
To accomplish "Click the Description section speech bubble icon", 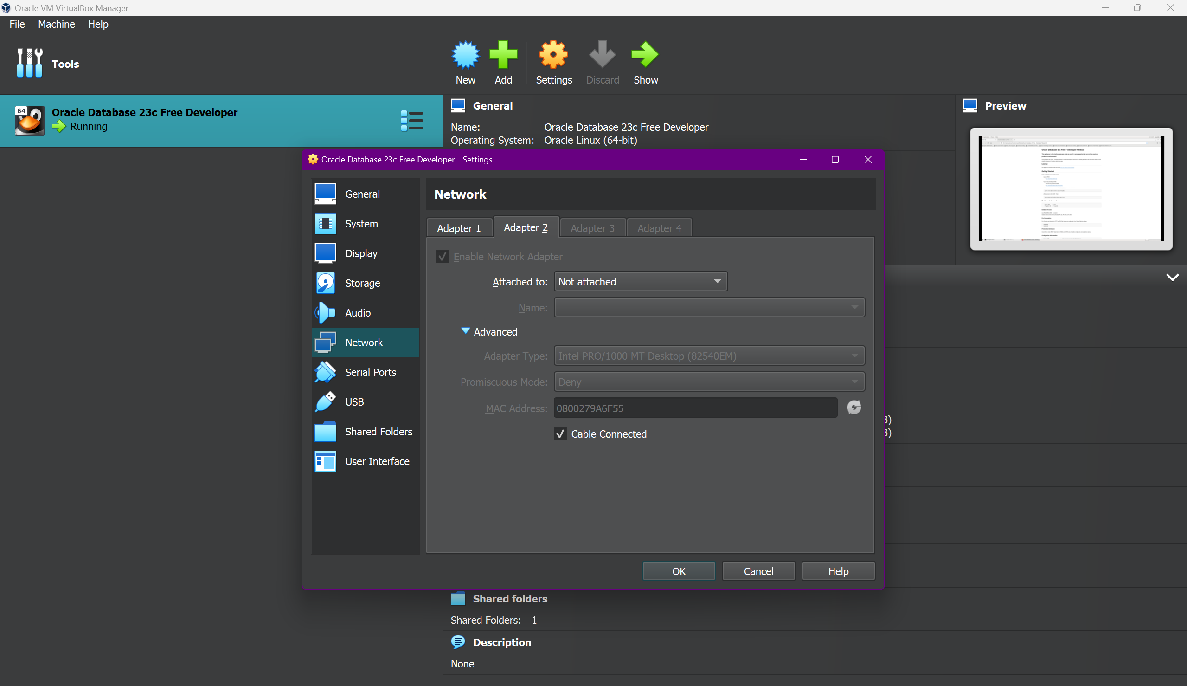I will (458, 642).
